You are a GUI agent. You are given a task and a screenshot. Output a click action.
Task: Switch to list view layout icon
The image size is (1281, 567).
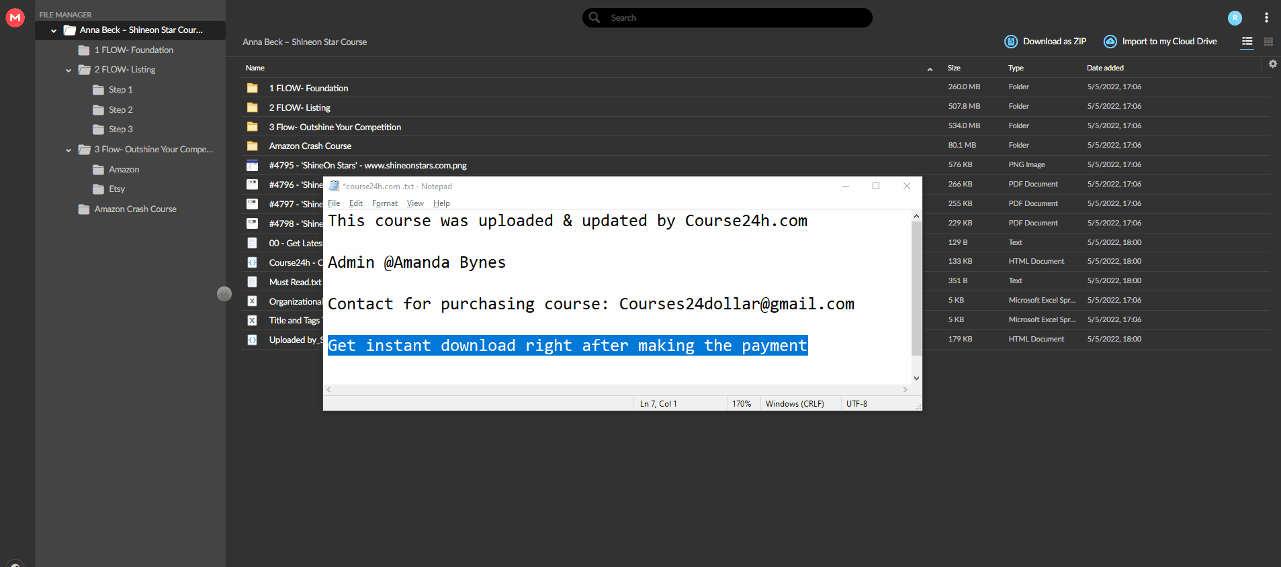coord(1247,42)
